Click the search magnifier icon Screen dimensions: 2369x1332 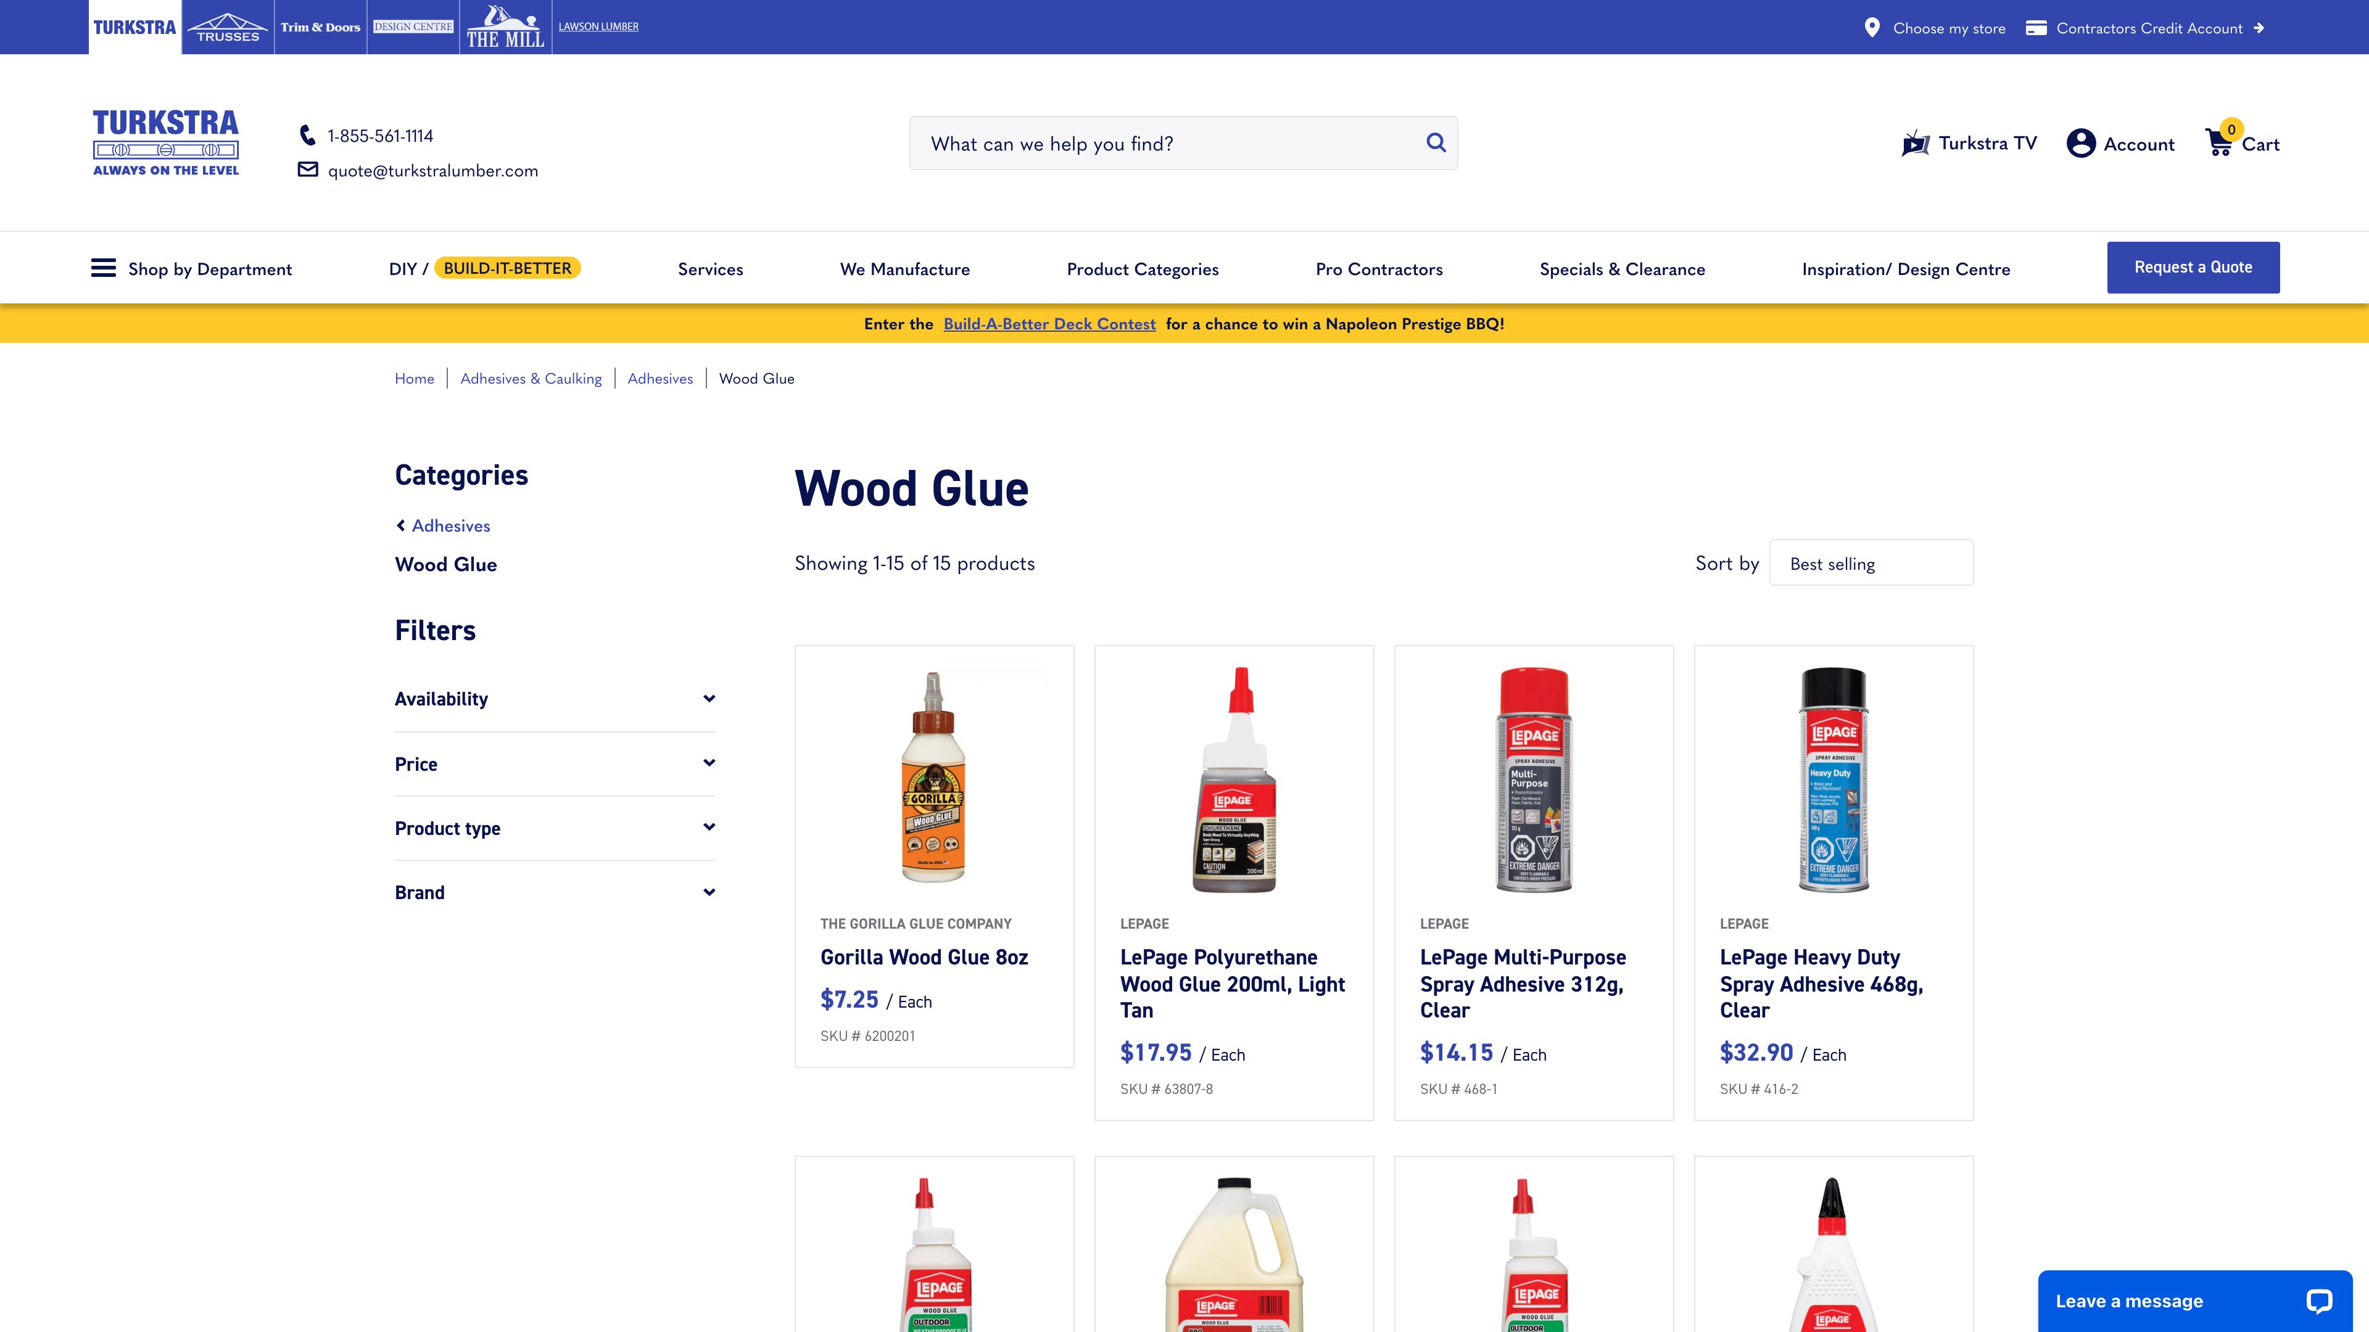[1434, 142]
